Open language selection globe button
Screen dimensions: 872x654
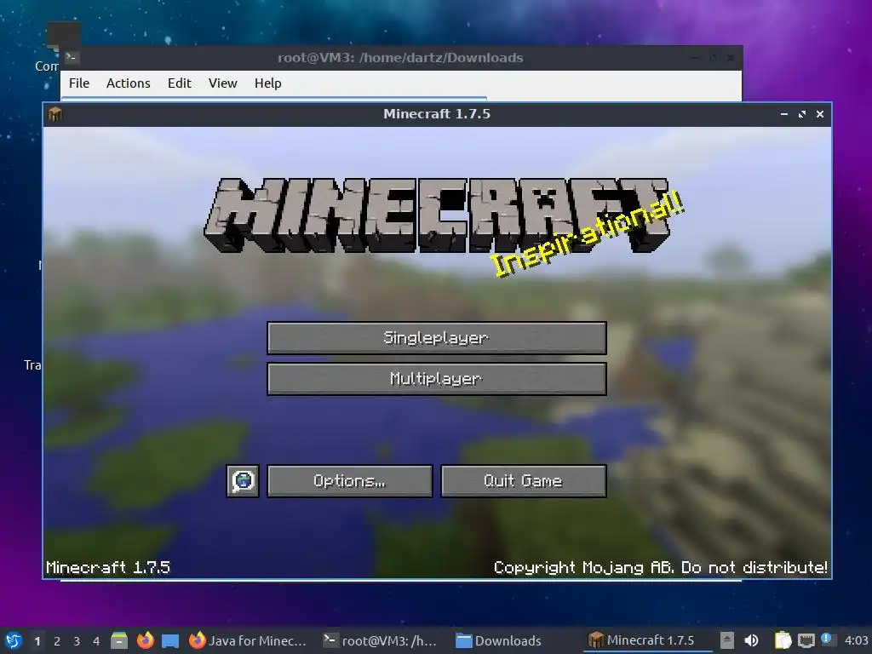click(x=243, y=481)
